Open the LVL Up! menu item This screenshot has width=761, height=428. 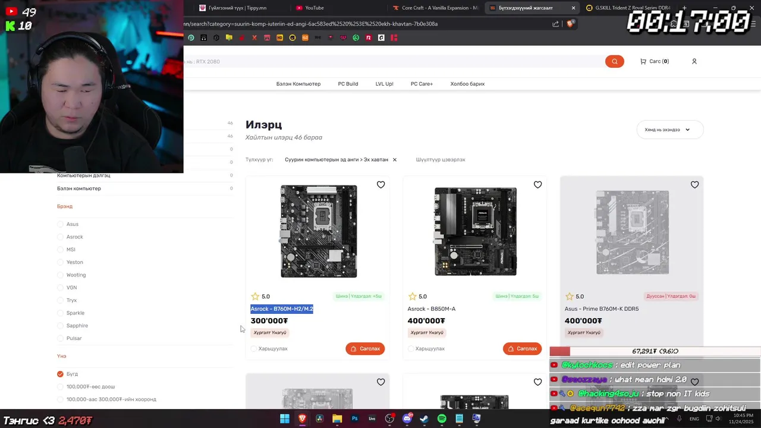(x=384, y=84)
